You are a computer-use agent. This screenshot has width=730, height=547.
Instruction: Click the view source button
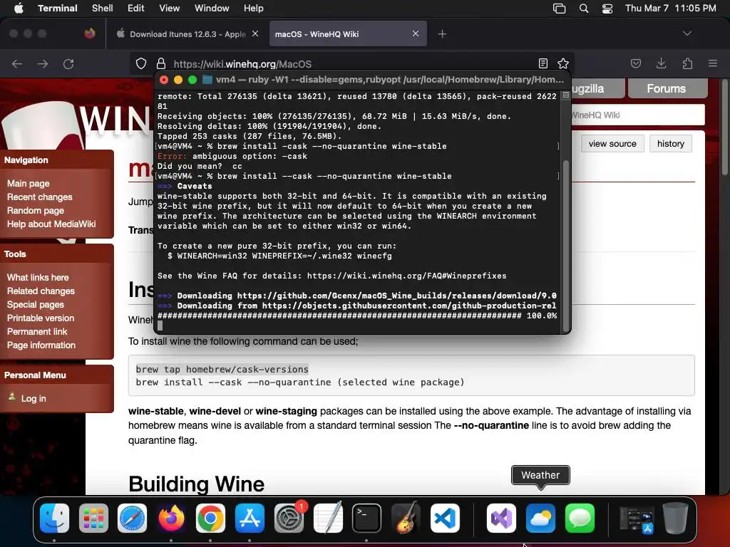coord(612,144)
